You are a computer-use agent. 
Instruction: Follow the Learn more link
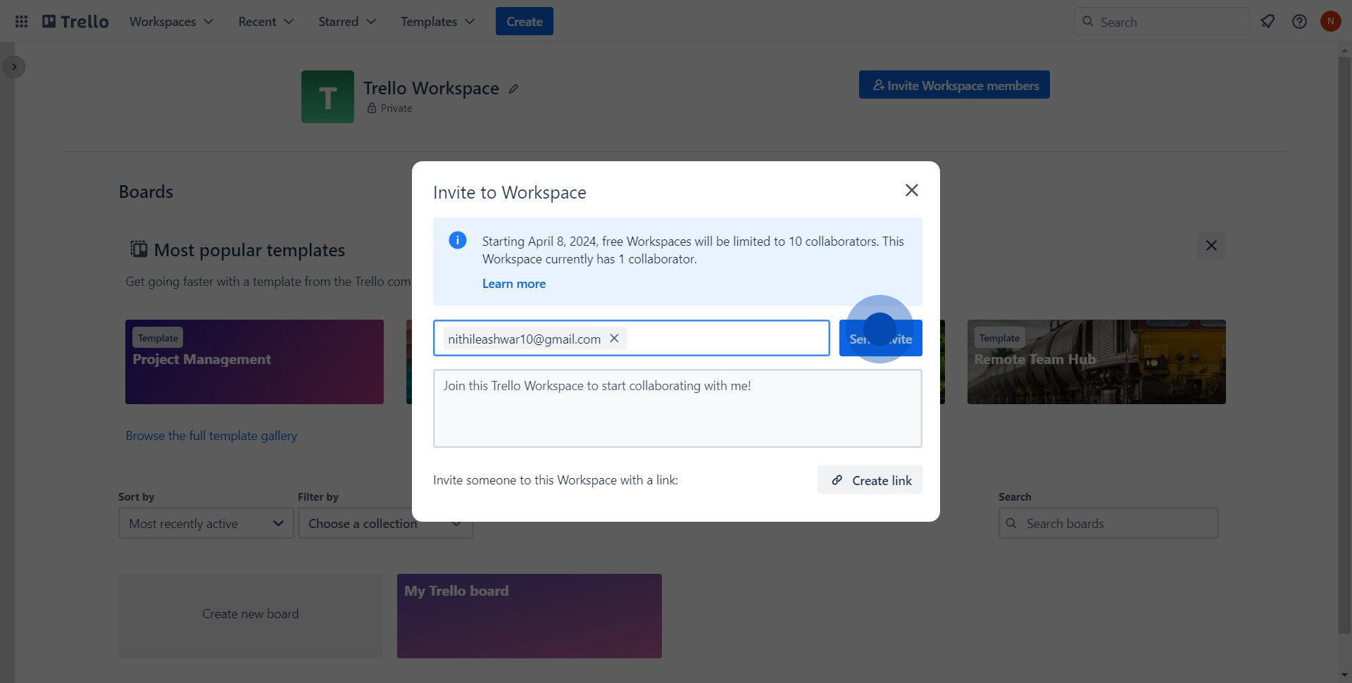(x=513, y=284)
